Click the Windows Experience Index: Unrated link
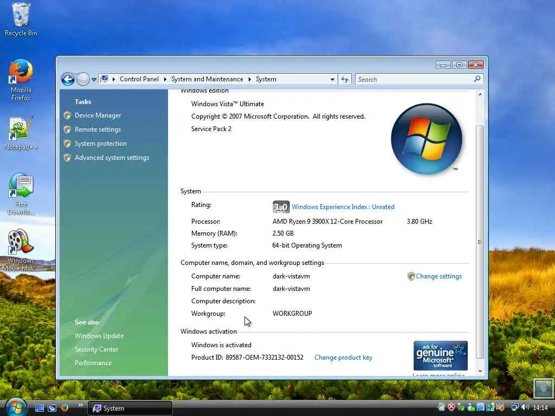This screenshot has width=555, height=416. coord(343,207)
